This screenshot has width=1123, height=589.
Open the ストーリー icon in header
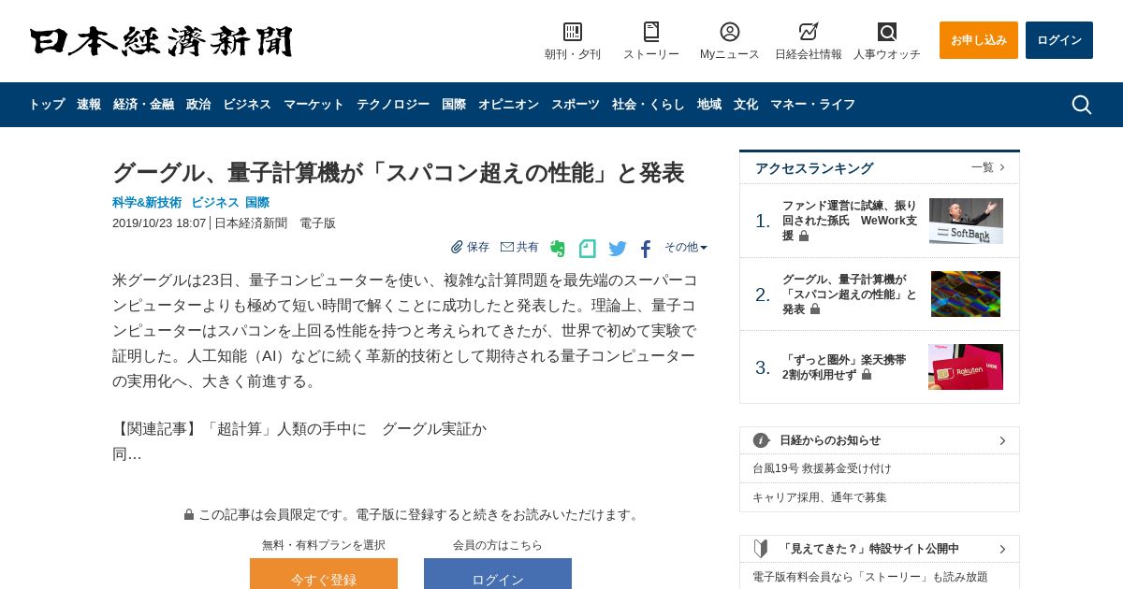click(651, 32)
